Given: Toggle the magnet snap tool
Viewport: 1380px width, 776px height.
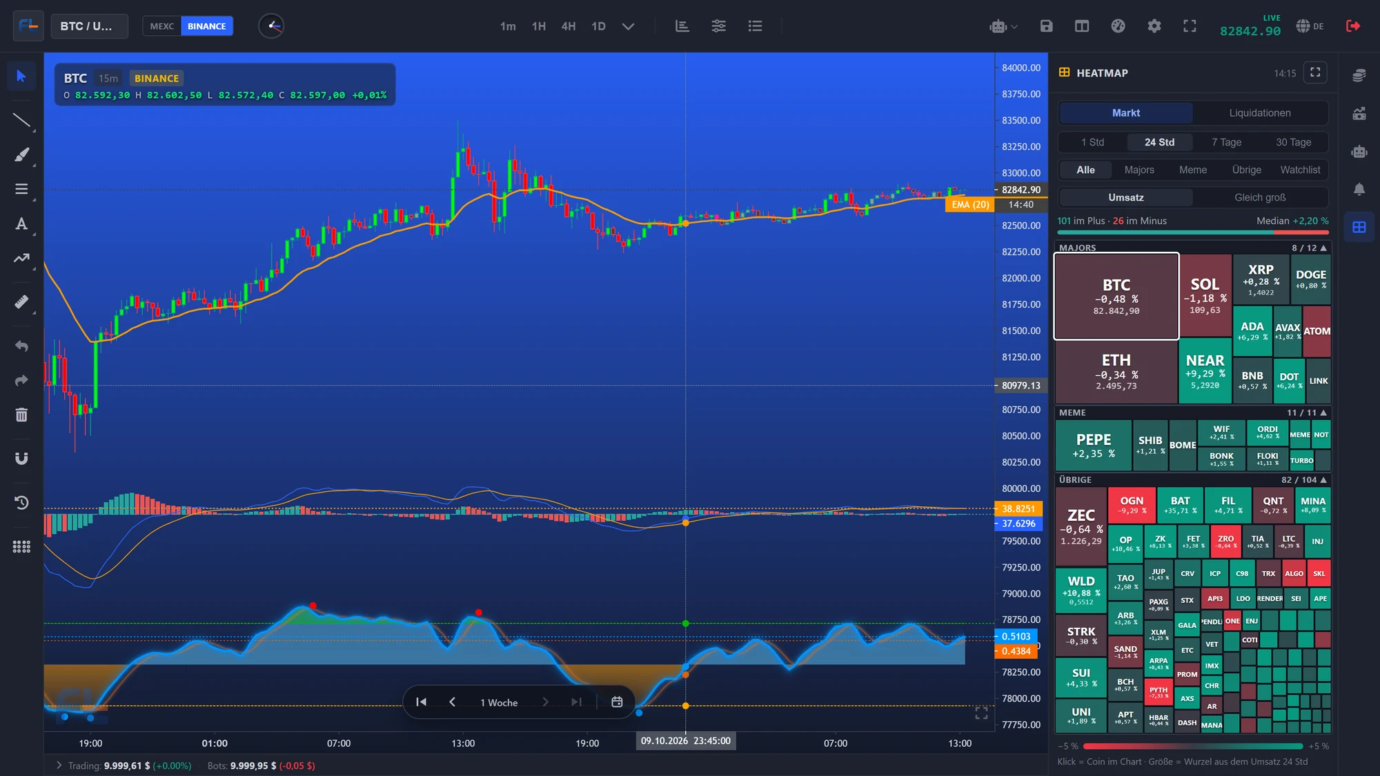Looking at the screenshot, I should (x=21, y=459).
